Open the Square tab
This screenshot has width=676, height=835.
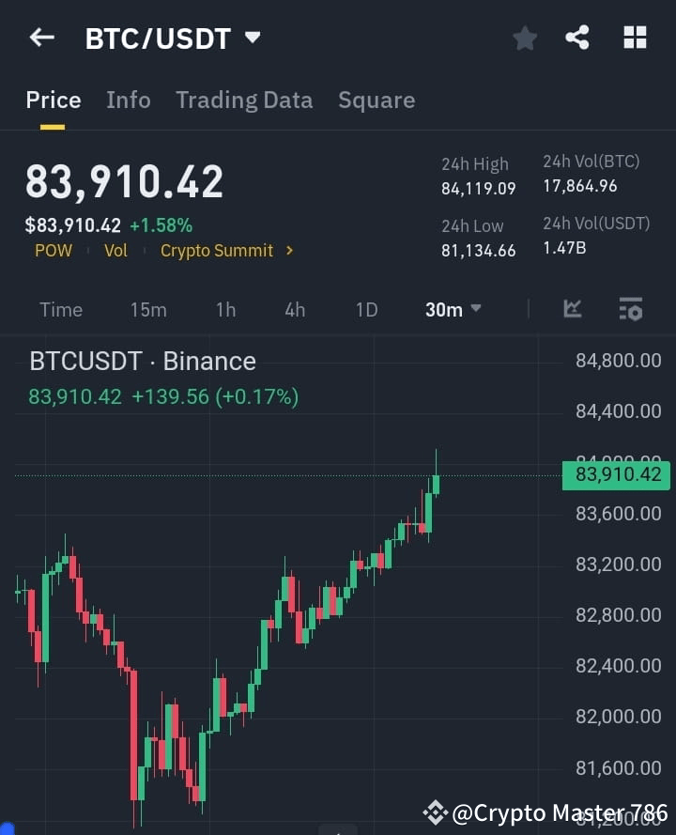(x=376, y=100)
